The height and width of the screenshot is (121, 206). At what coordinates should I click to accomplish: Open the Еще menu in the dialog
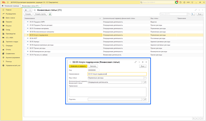coord(143,66)
